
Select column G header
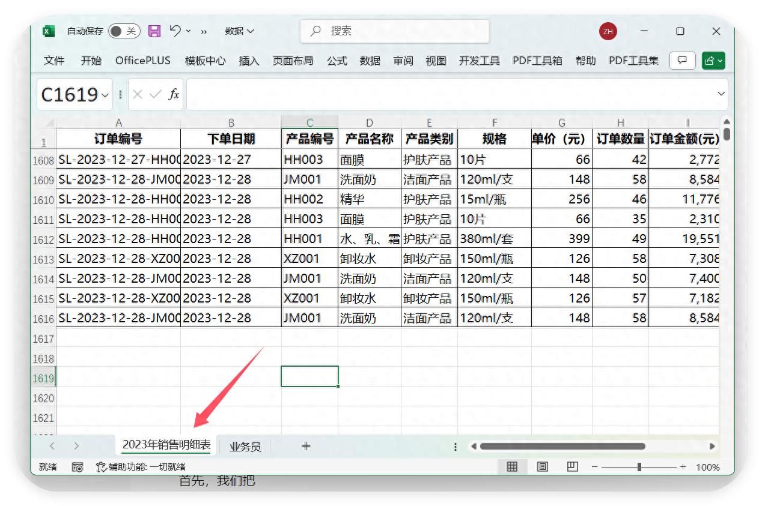pyautogui.click(x=562, y=122)
